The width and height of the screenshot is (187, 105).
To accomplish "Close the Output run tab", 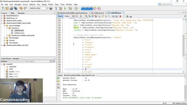I will (x=97, y=75).
